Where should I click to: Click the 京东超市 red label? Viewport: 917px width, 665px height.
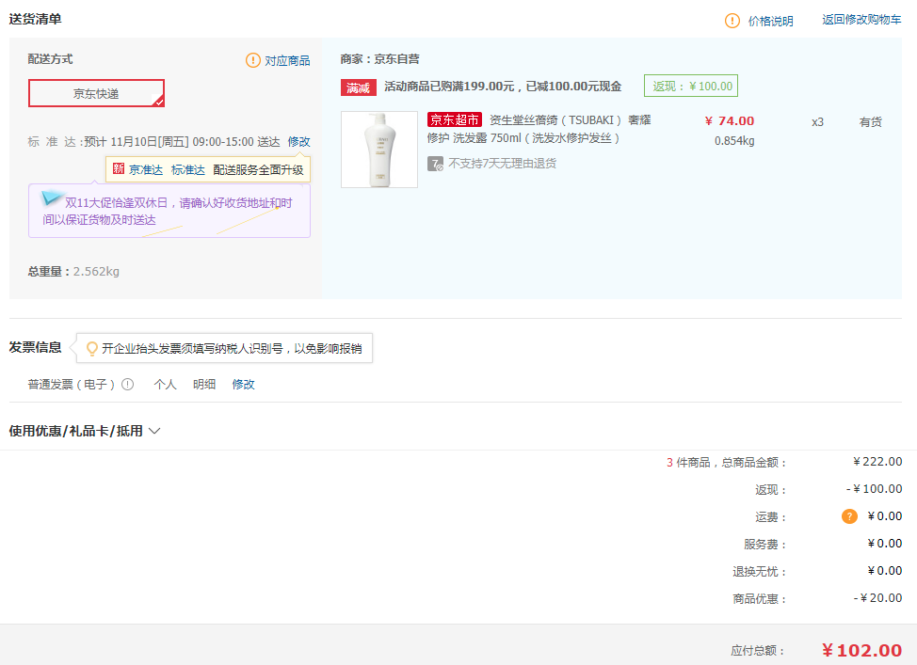[x=455, y=119]
